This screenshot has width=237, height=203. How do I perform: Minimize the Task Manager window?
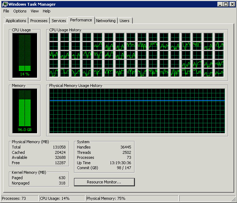pyautogui.click(x=220, y=4)
